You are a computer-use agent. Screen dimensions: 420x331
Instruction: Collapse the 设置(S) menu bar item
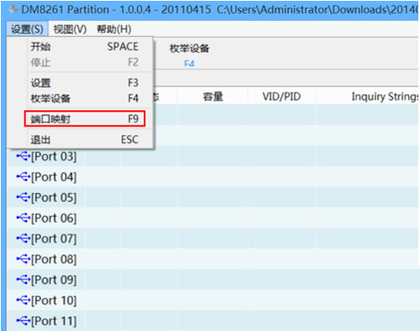tap(27, 29)
